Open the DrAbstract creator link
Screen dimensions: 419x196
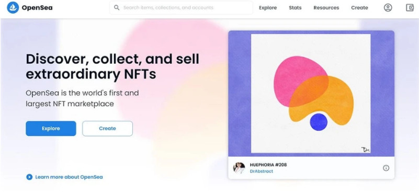(x=262, y=171)
